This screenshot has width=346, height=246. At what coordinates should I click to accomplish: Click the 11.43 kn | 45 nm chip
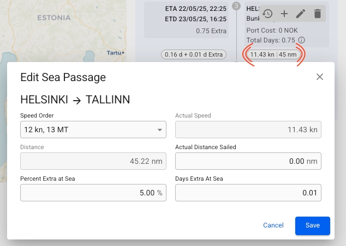273,54
